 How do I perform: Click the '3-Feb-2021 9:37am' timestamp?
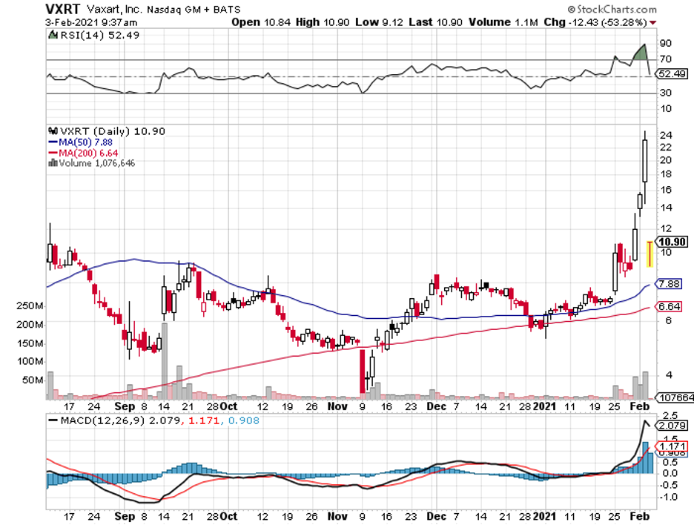(91, 22)
